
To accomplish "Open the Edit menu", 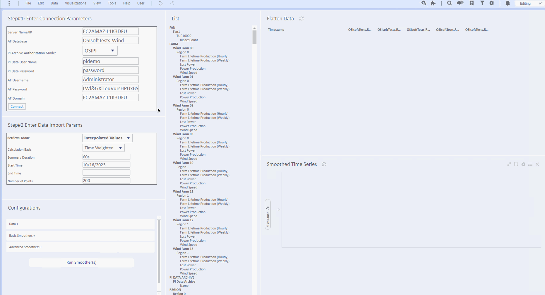I will (41, 3).
